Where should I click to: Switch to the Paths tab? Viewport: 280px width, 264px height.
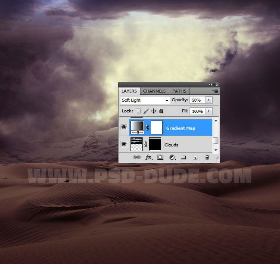179,91
